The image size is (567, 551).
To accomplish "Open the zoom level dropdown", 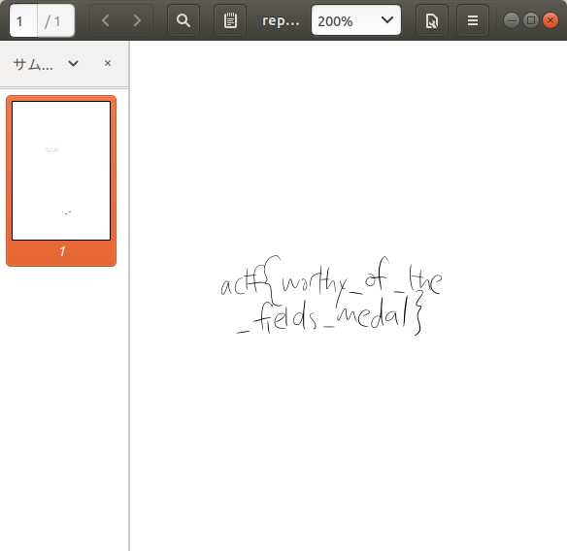I will point(387,20).
